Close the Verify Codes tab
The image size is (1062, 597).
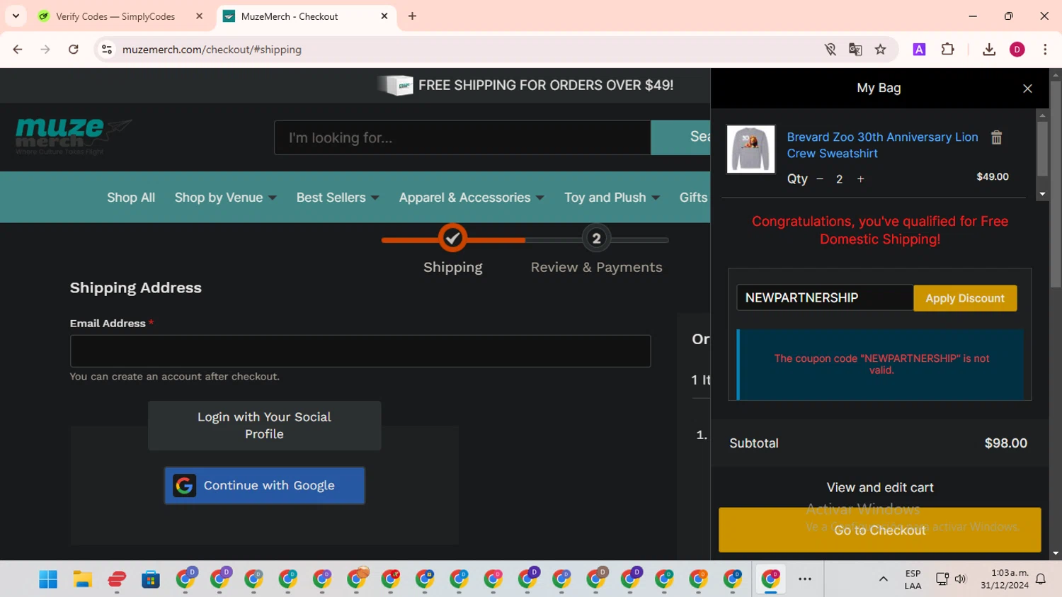tap(199, 16)
